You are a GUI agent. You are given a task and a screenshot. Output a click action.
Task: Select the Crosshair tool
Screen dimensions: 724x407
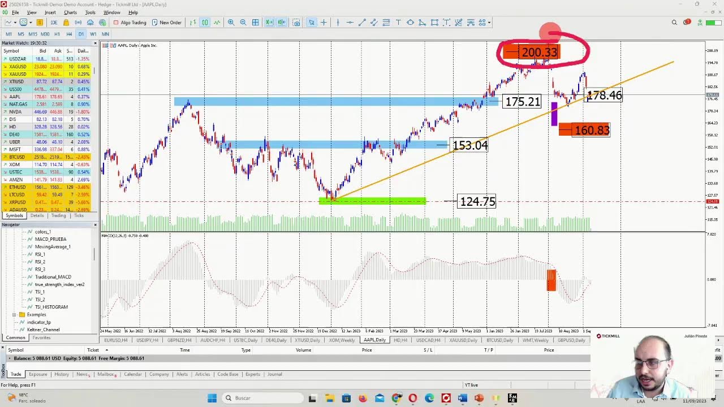[x=324, y=23]
